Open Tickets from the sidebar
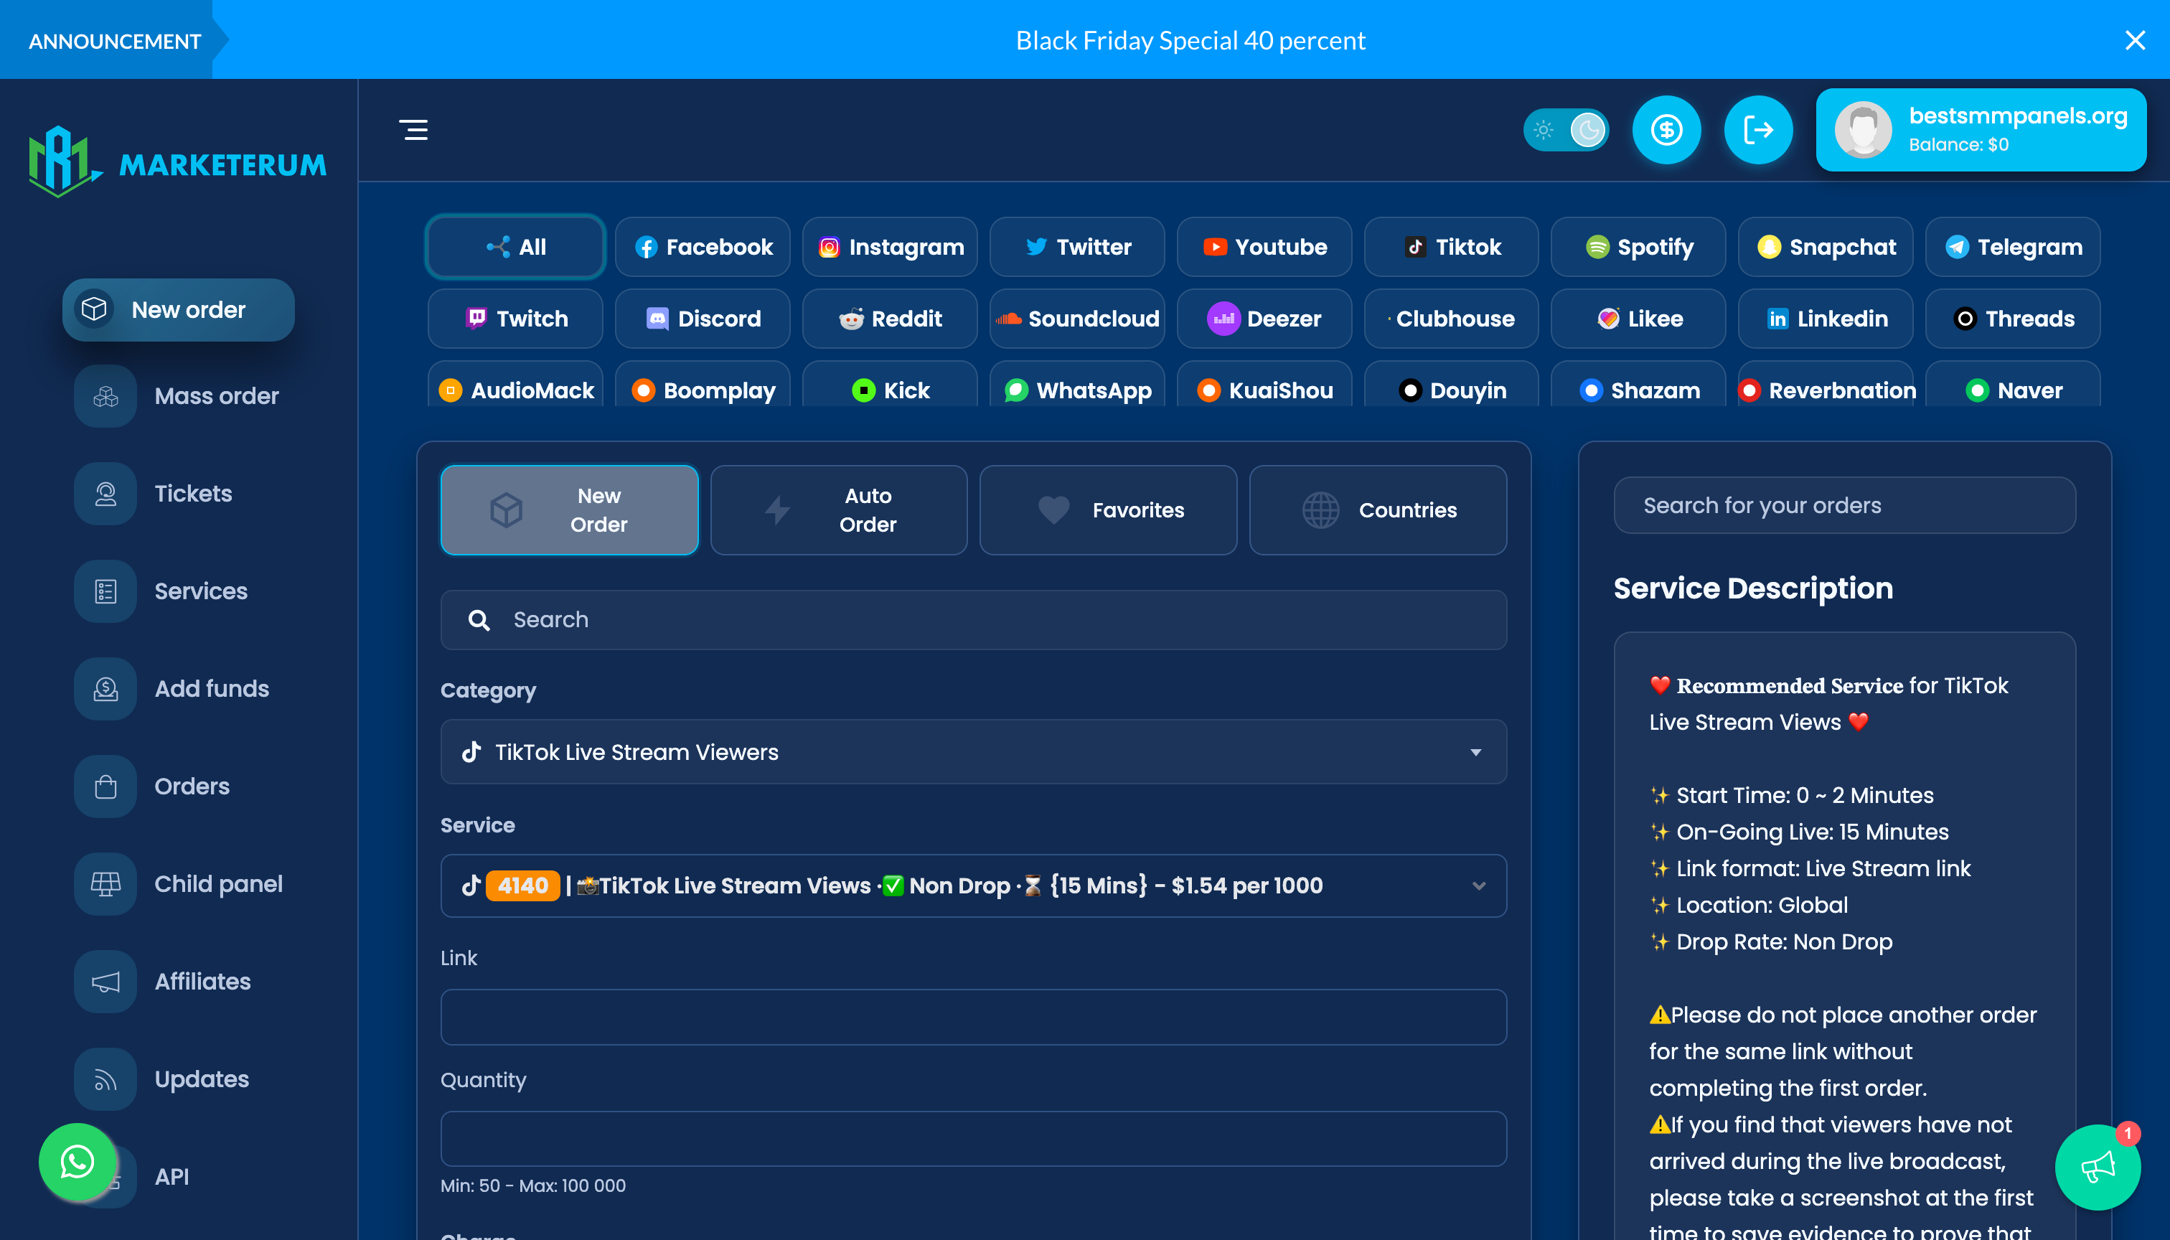The width and height of the screenshot is (2170, 1240). [192, 493]
